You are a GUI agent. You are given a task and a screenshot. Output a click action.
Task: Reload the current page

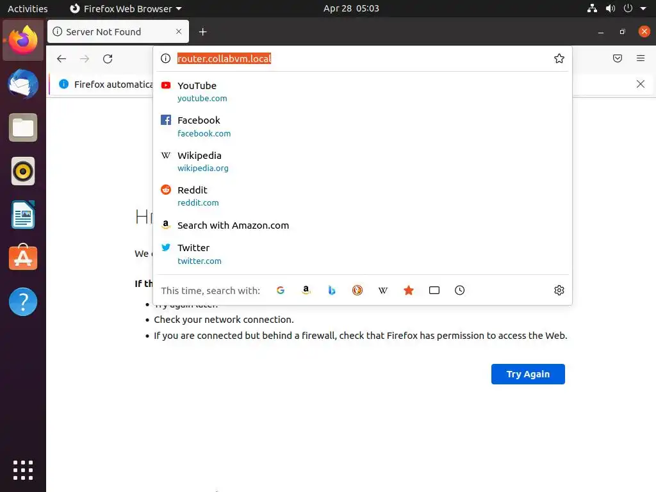pos(108,58)
